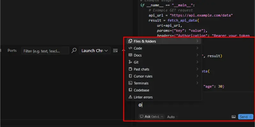The height and width of the screenshot is (127, 255).
Task: Open the Ask mode selector
Action: pos(151,117)
